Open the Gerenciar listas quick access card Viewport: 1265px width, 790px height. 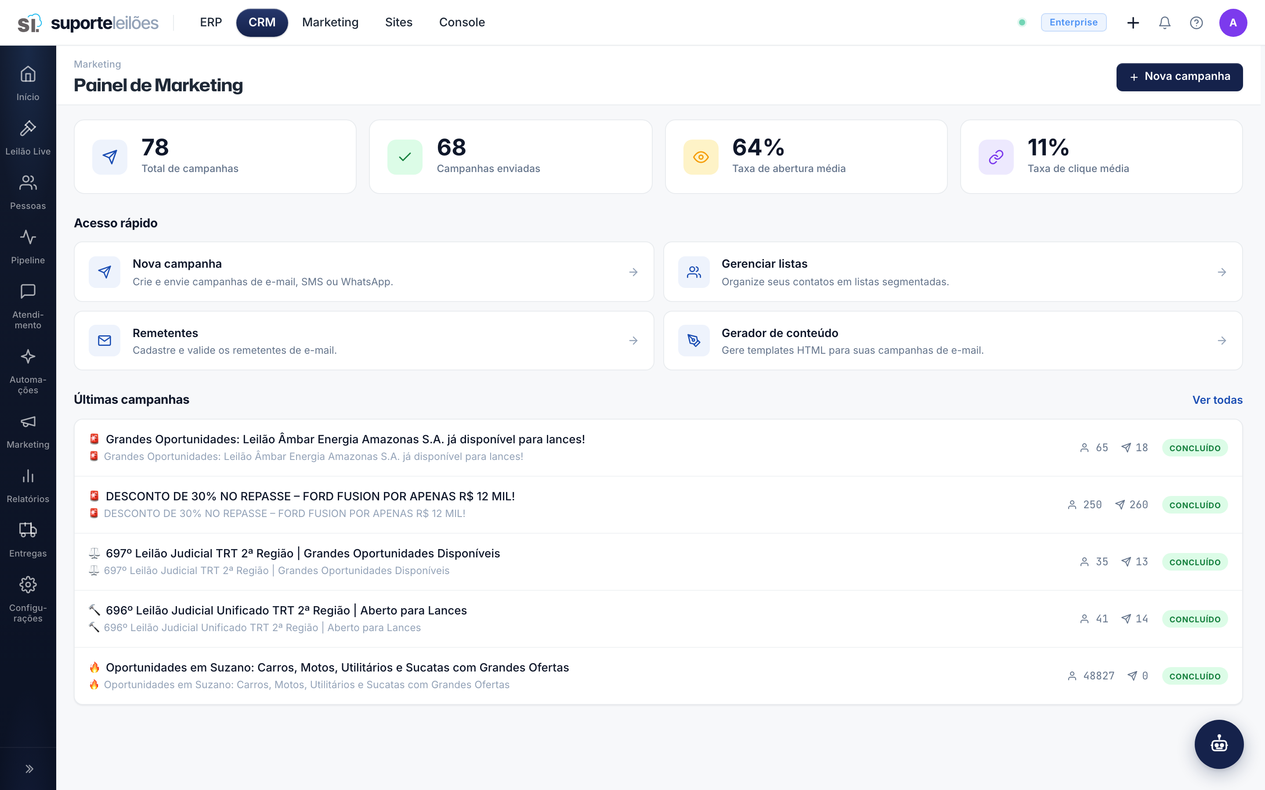952,272
